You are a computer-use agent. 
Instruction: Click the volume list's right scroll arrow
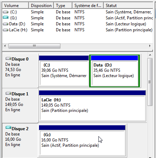tap(150, 46)
